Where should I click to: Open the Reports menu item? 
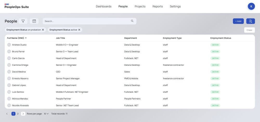tap(158, 6)
